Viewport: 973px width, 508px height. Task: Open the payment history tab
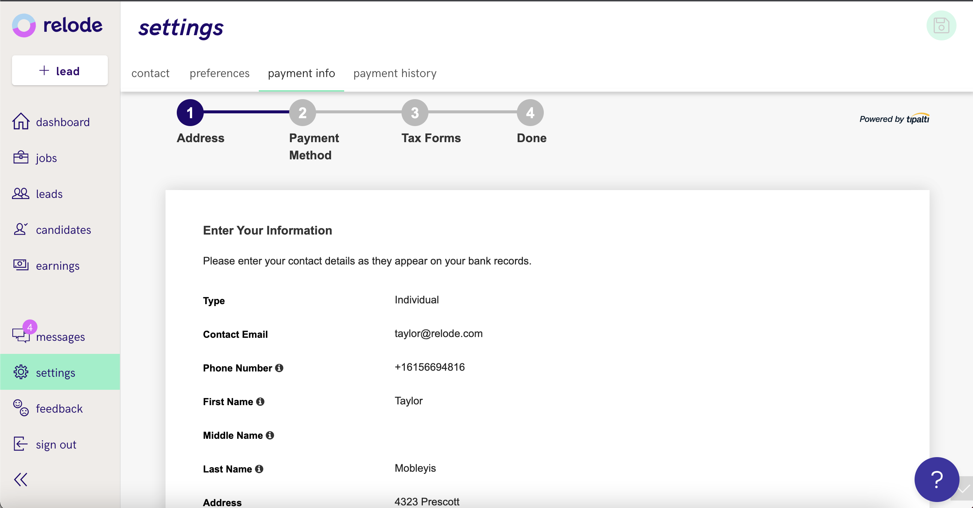[395, 73]
